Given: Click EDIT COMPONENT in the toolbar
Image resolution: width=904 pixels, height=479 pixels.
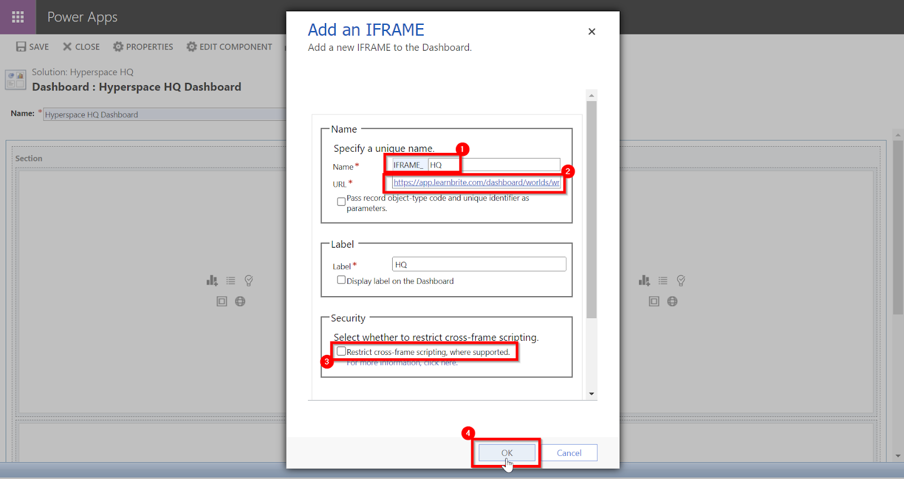Looking at the screenshot, I should coord(229,47).
